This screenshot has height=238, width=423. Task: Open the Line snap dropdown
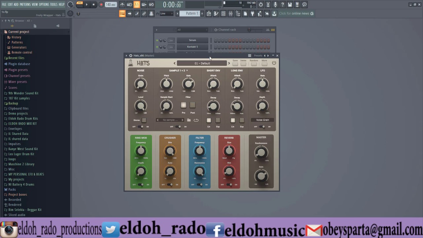click(166, 14)
